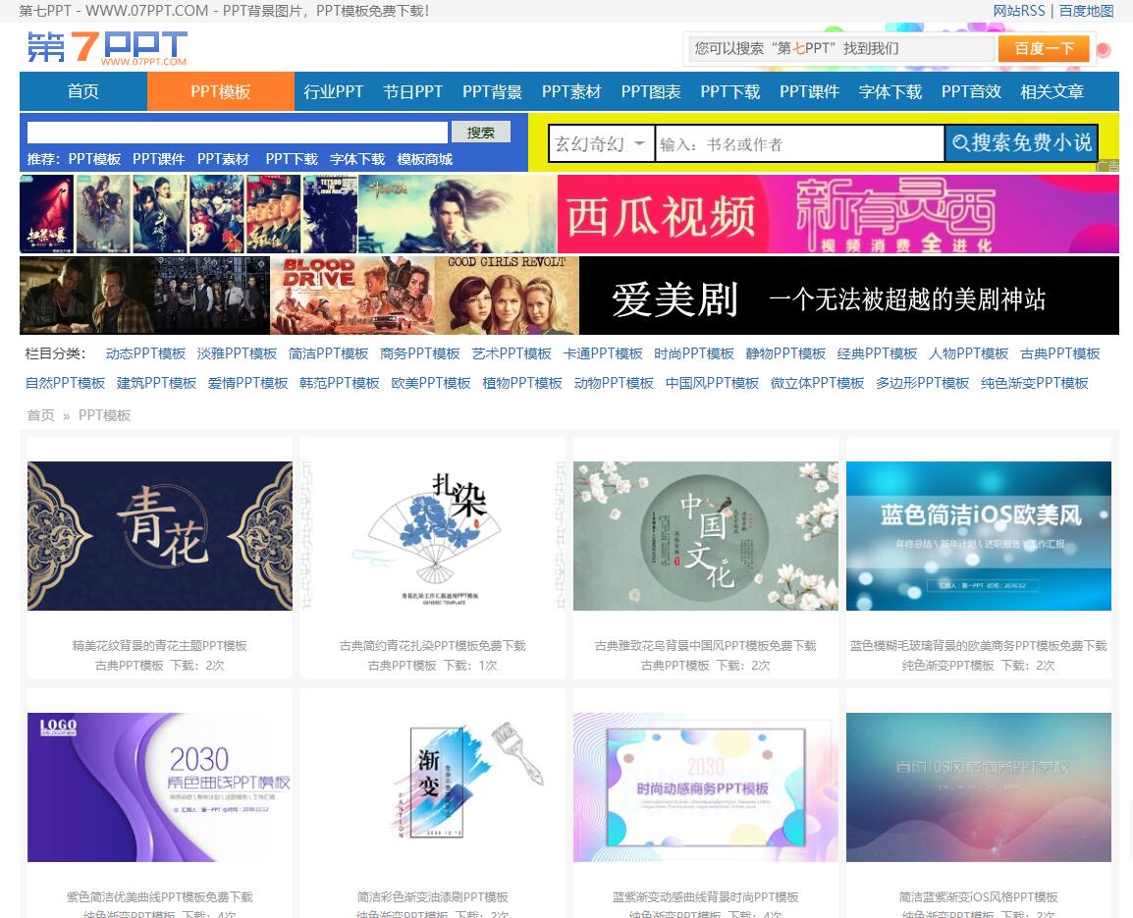The height and width of the screenshot is (918, 1133).
Task: Open the 动态PPT模板 category
Action: pos(146,353)
